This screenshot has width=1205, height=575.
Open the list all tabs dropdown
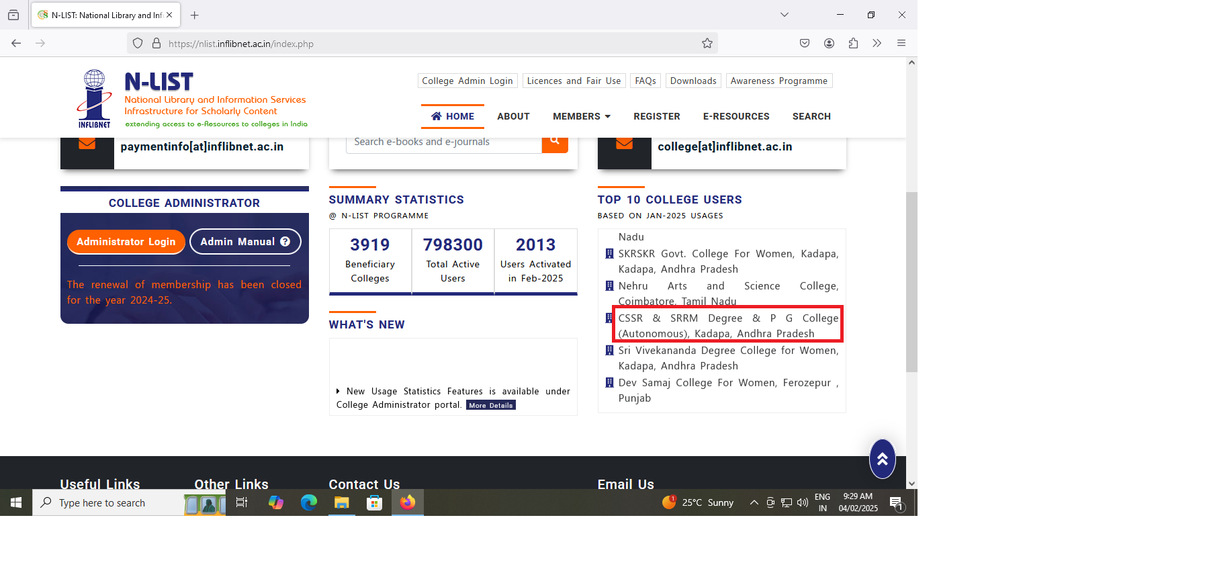point(784,15)
